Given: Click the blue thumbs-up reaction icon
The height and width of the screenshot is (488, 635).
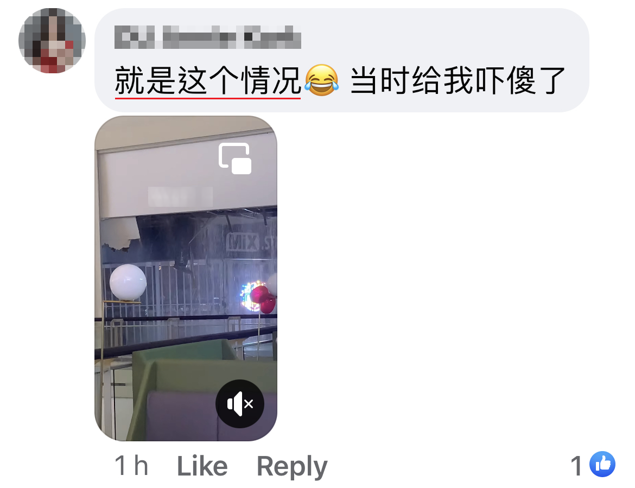Looking at the screenshot, I should 602,464.
